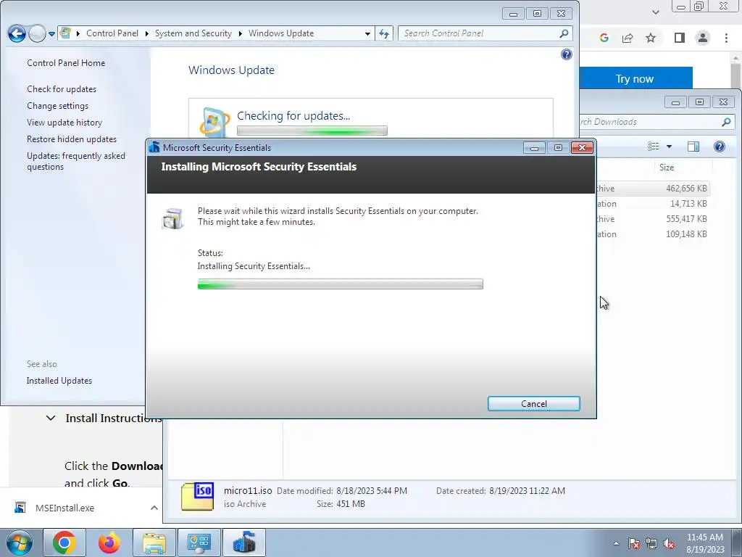Open Control Panel Home link

[66, 63]
